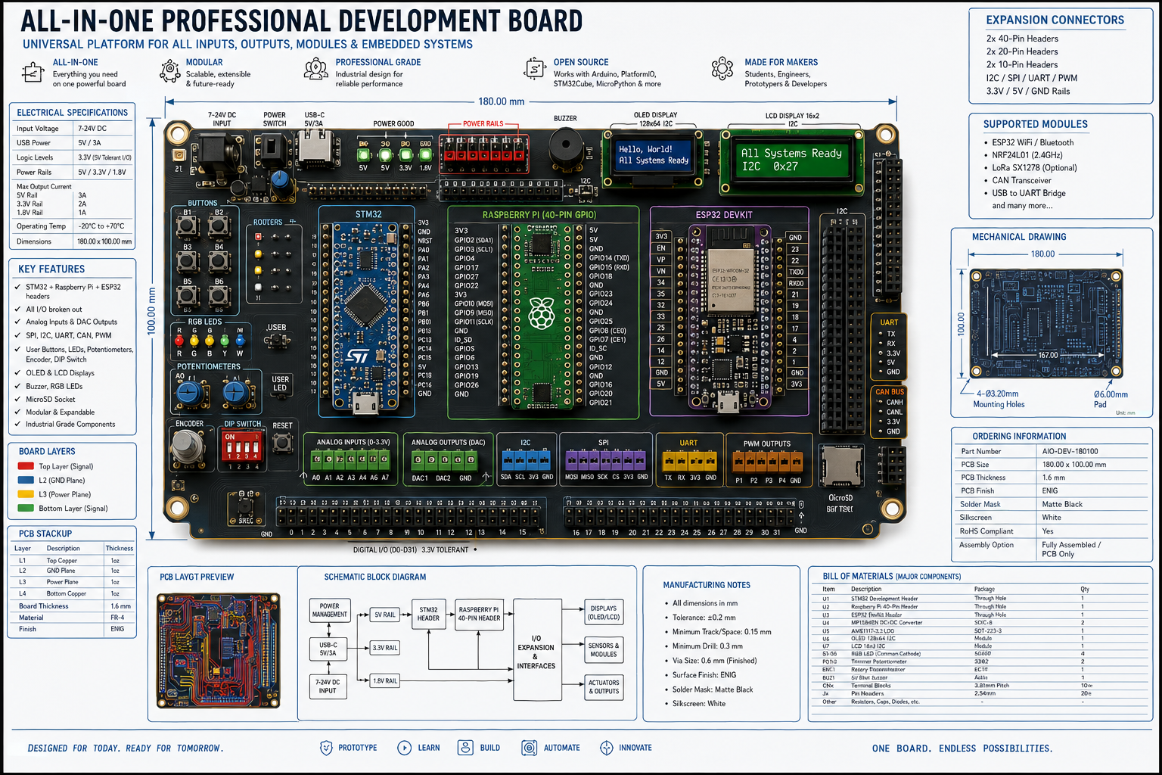The height and width of the screenshot is (775, 1162).
Task: Click the Modular gear icon
Action: tap(170, 70)
